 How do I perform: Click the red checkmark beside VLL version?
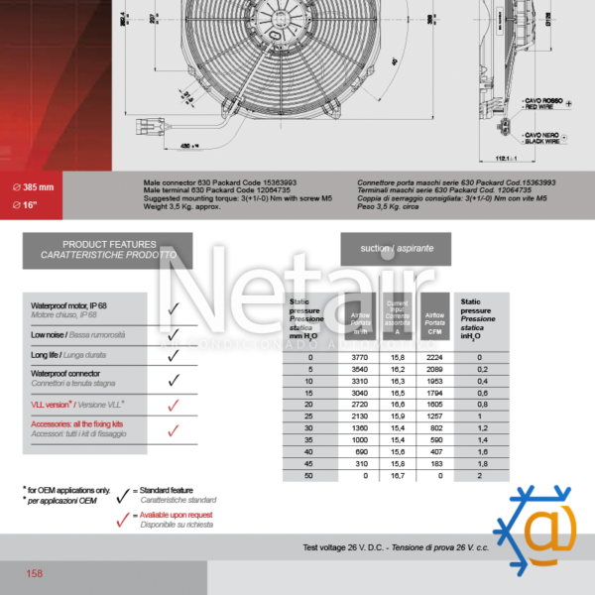(x=174, y=406)
